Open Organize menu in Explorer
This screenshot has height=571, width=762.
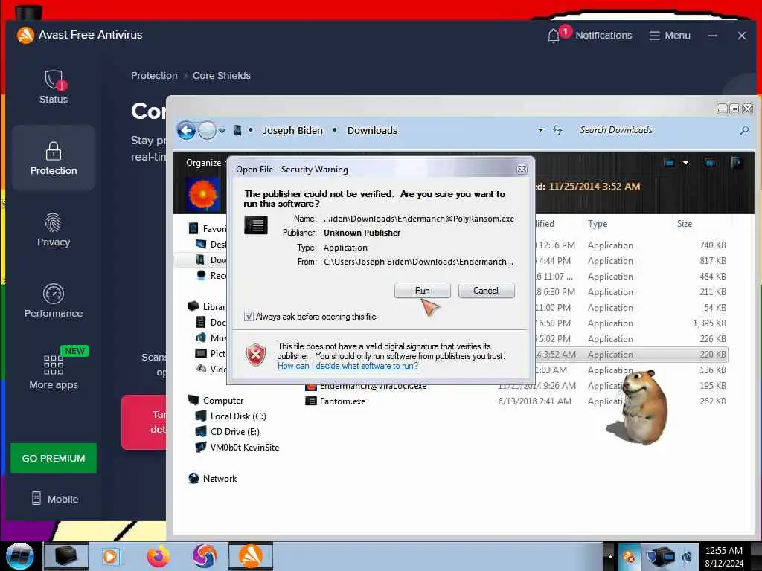[x=203, y=163]
